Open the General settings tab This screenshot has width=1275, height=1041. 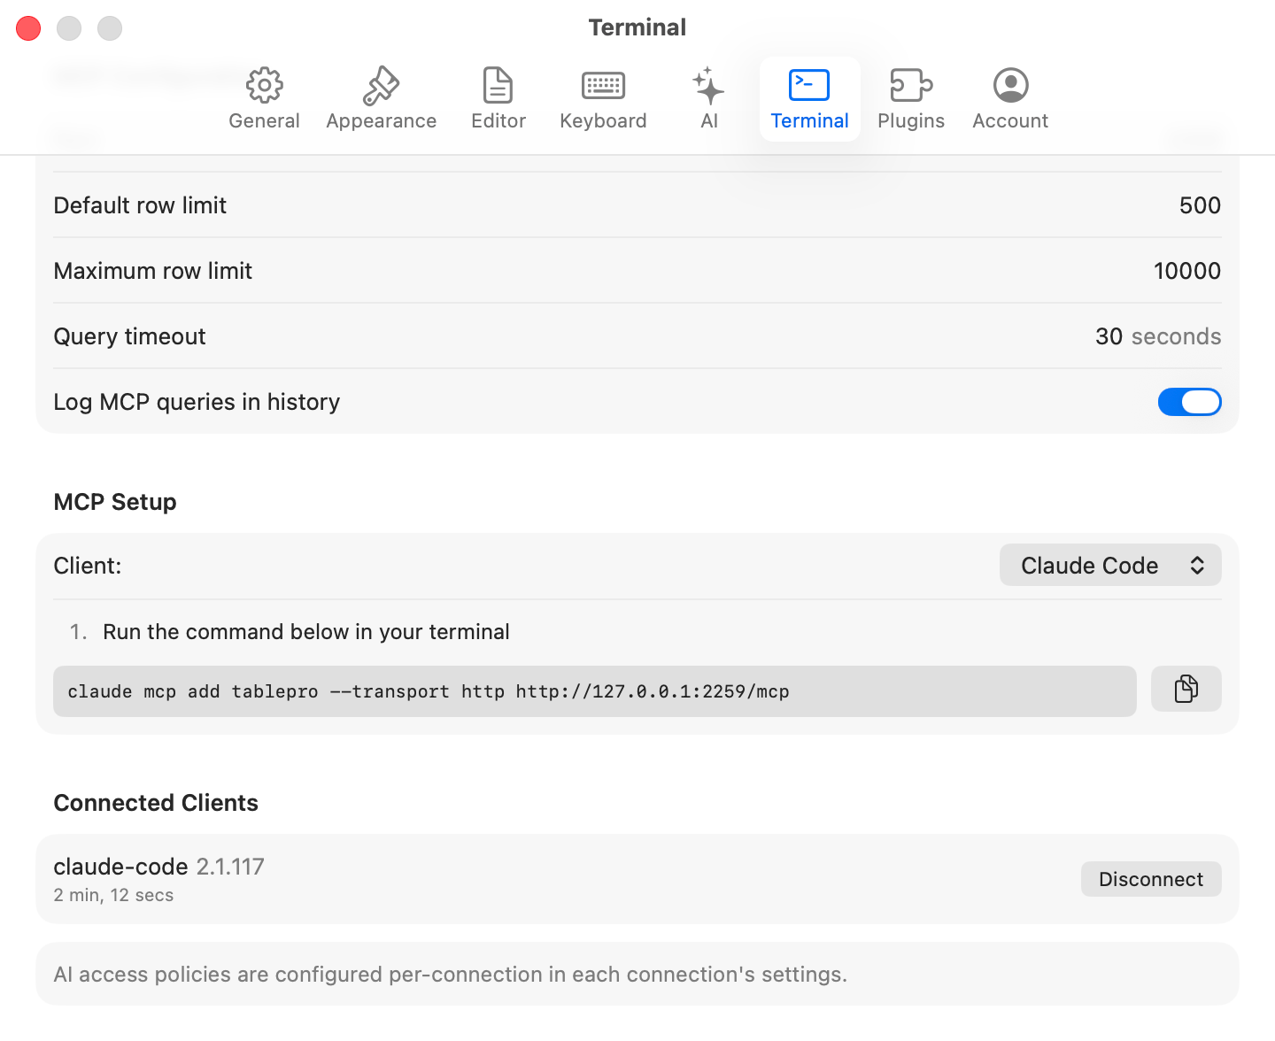(264, 99)
